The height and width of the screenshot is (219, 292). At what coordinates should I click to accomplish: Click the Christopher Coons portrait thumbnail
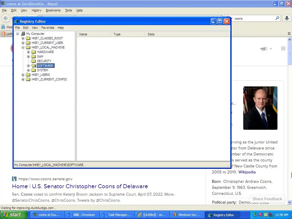pos(260,108)
